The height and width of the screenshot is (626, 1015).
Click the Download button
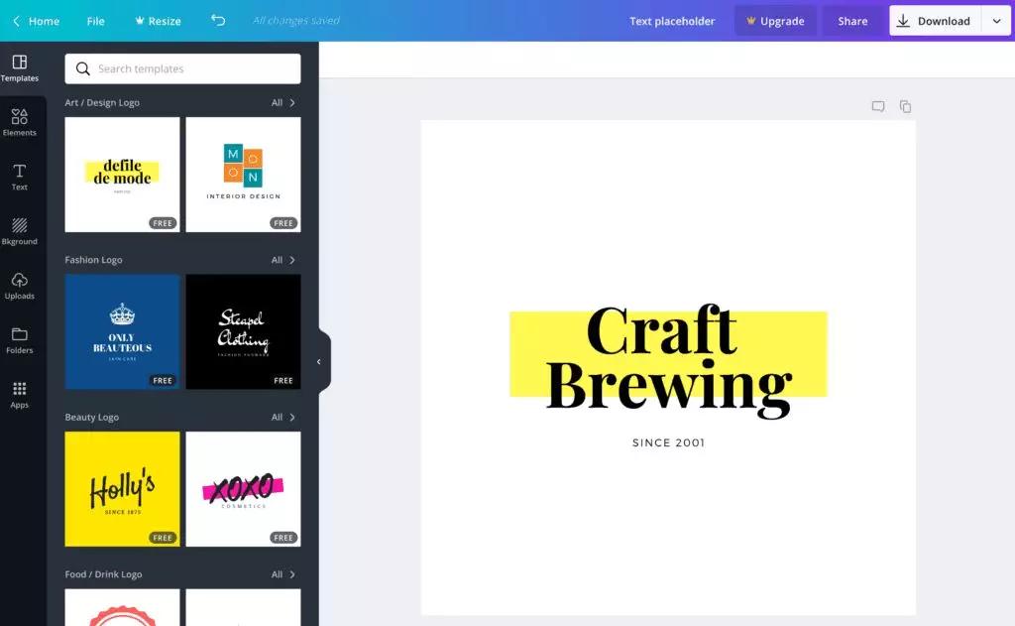(x=936, y=21)
